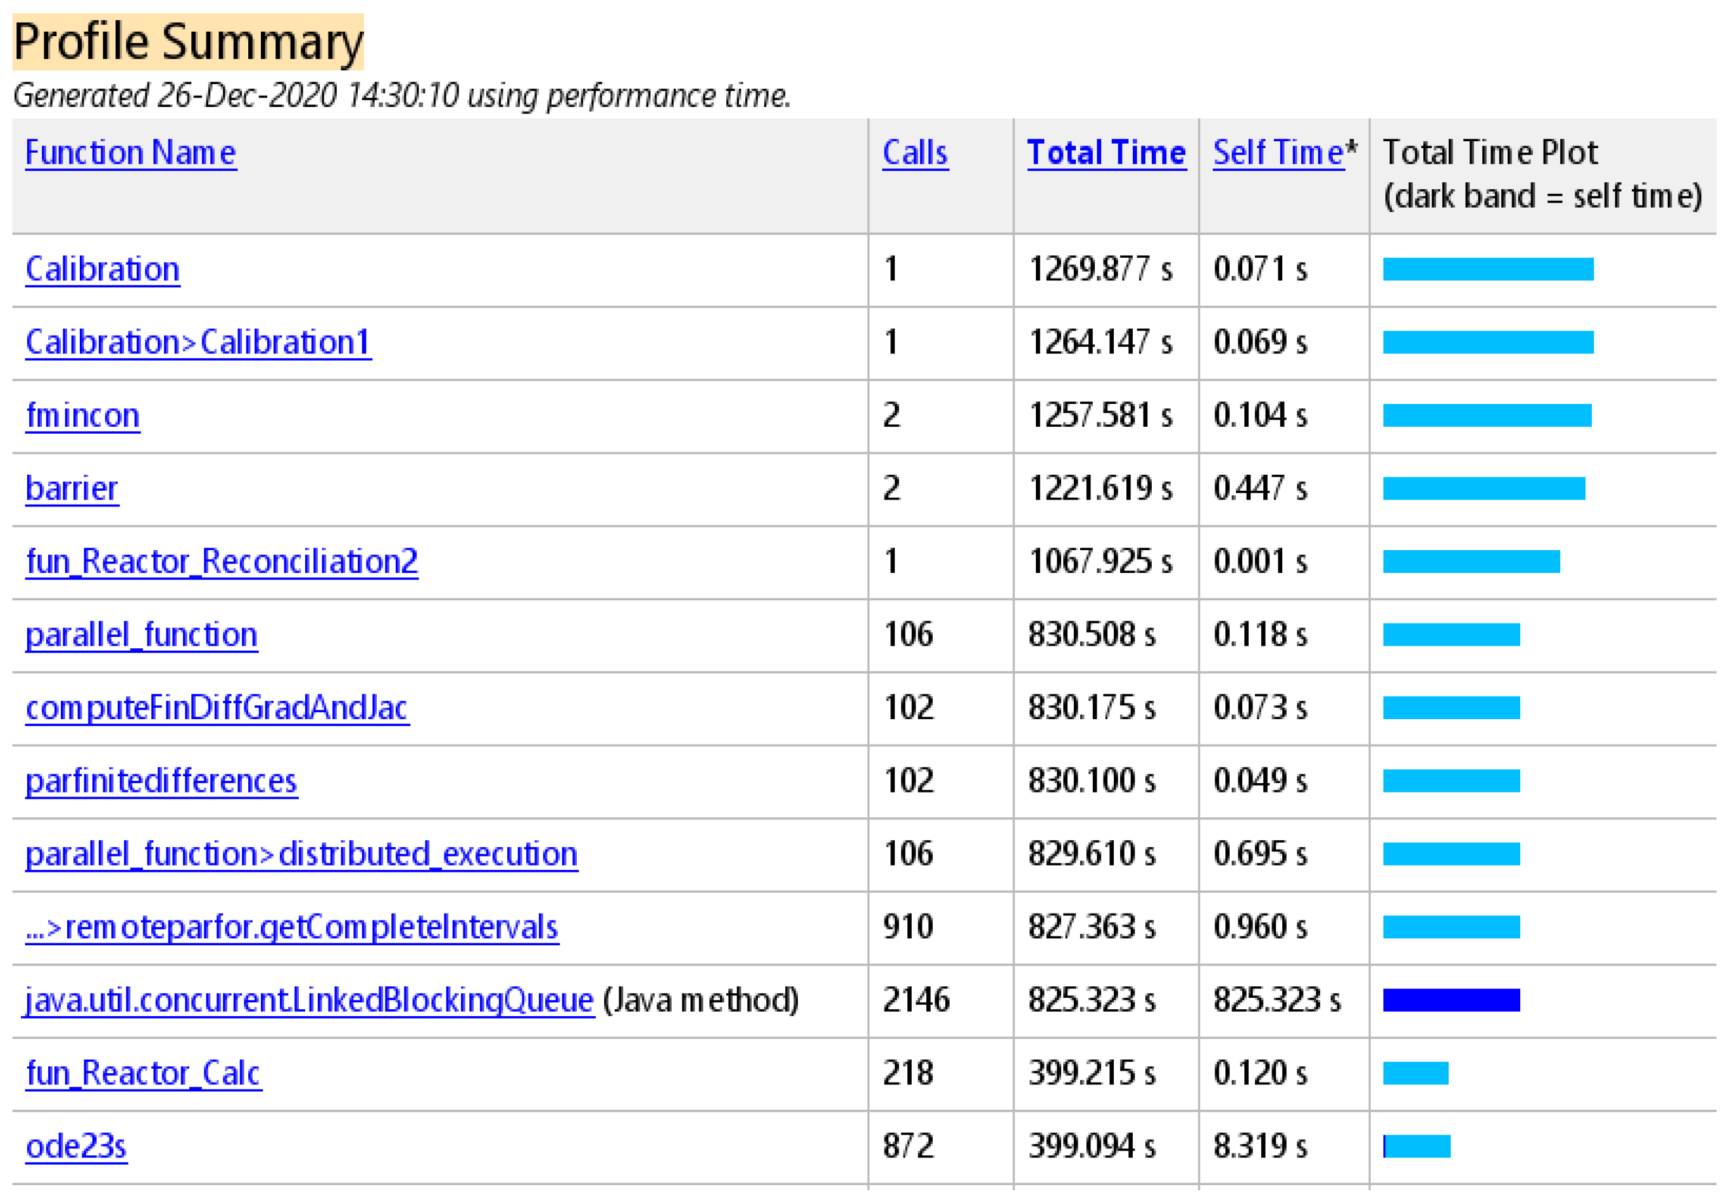Sort table by Calls column

[x=914, y=153]
